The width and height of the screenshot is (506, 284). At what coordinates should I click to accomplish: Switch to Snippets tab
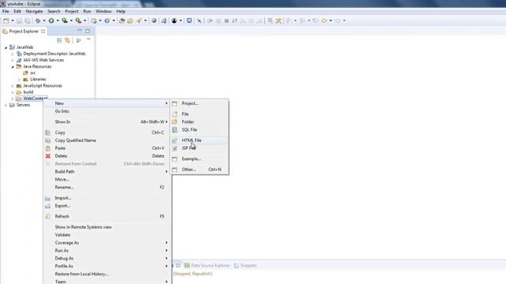[245, 266]
